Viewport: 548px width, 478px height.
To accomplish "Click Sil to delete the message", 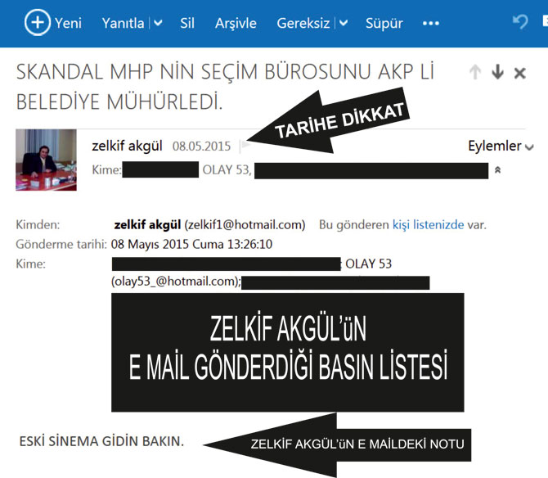I will click(x=187, y=24).
